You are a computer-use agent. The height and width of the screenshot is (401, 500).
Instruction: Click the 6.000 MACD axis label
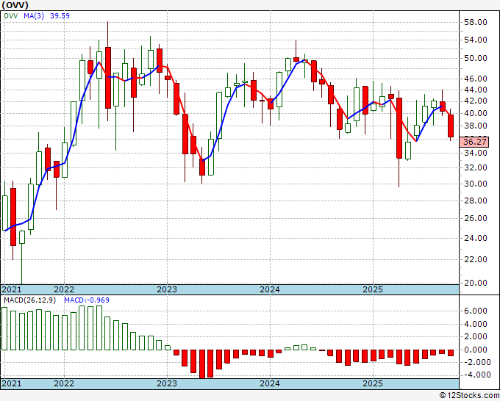(476, 311)
